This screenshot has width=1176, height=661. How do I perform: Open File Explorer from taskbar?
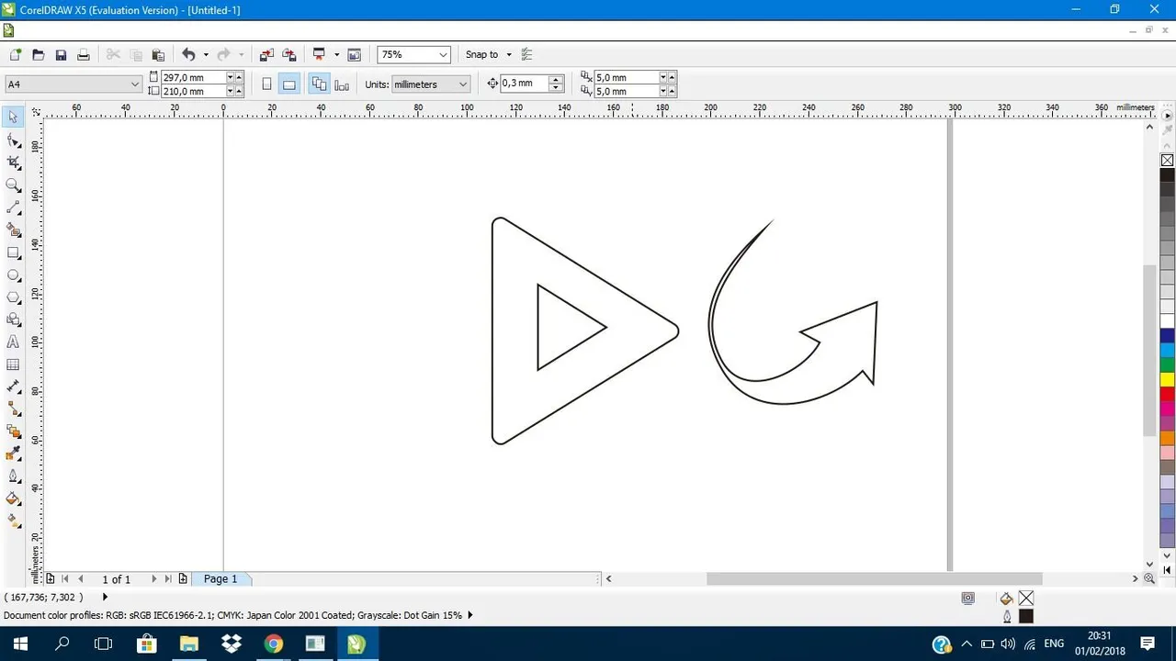pyautogui.click(x=188, y=644)
